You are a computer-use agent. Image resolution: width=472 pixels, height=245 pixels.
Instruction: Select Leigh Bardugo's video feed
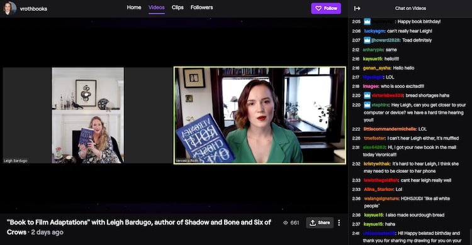(x=87, y=116)
